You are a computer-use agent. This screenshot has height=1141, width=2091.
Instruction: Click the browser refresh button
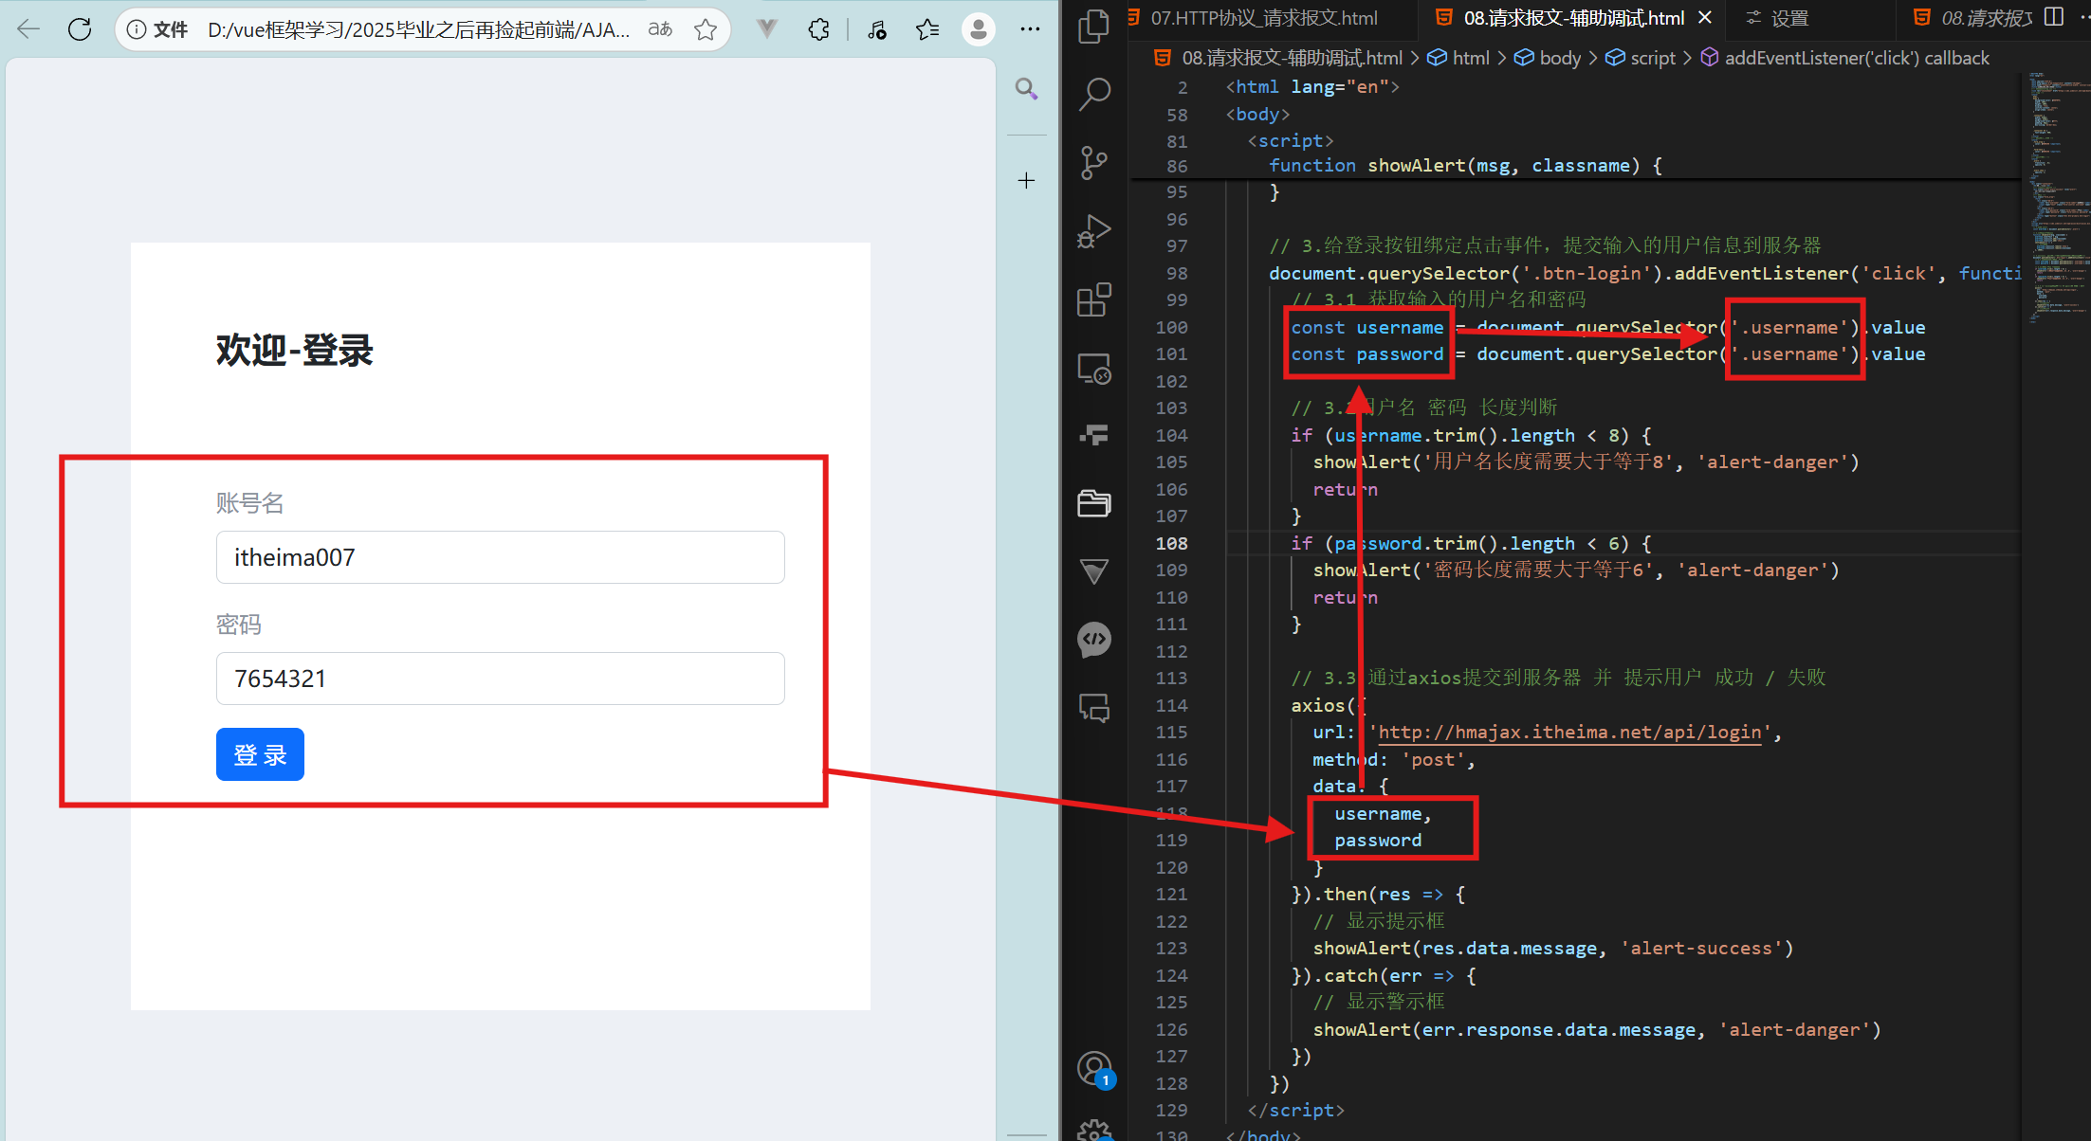point(80,29)
